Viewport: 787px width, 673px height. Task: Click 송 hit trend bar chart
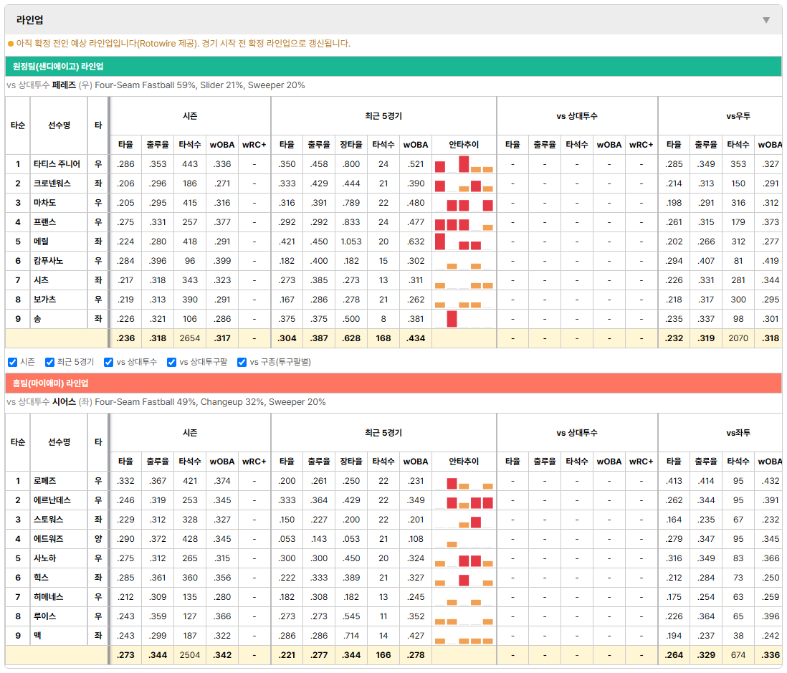coord(464,319)
